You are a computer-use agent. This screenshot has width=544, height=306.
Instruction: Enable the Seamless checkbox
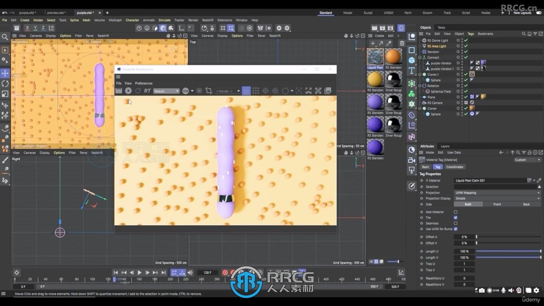click(455, 223)
